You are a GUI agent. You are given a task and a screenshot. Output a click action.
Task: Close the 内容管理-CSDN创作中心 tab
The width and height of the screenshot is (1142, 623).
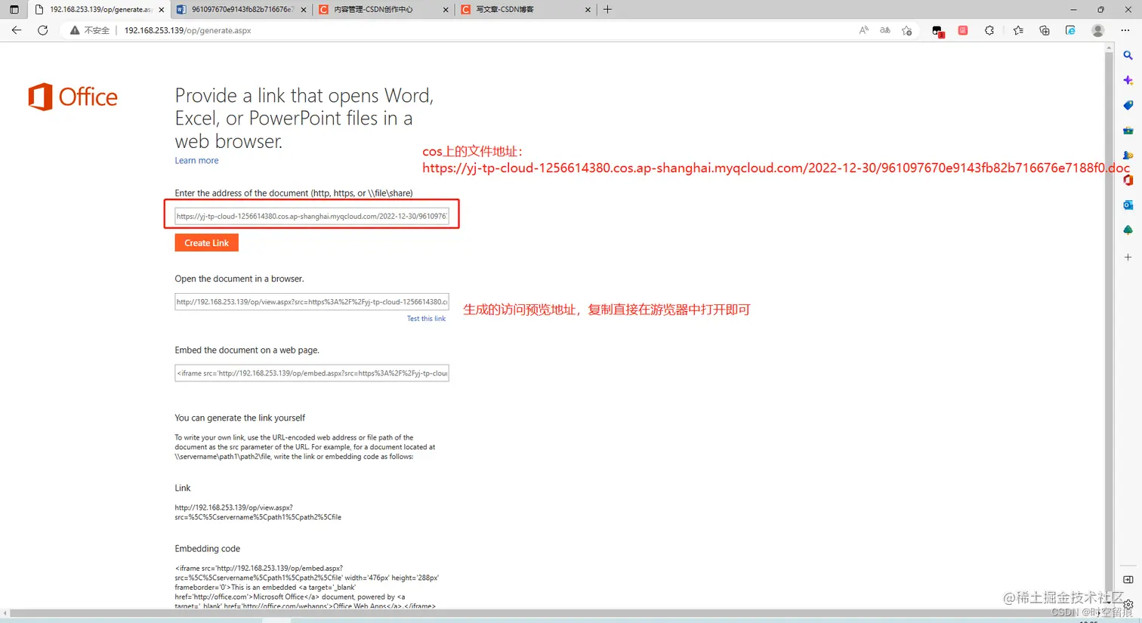[x=446, y=10]
